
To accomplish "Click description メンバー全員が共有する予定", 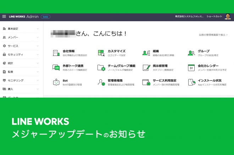I will (212, 70).
